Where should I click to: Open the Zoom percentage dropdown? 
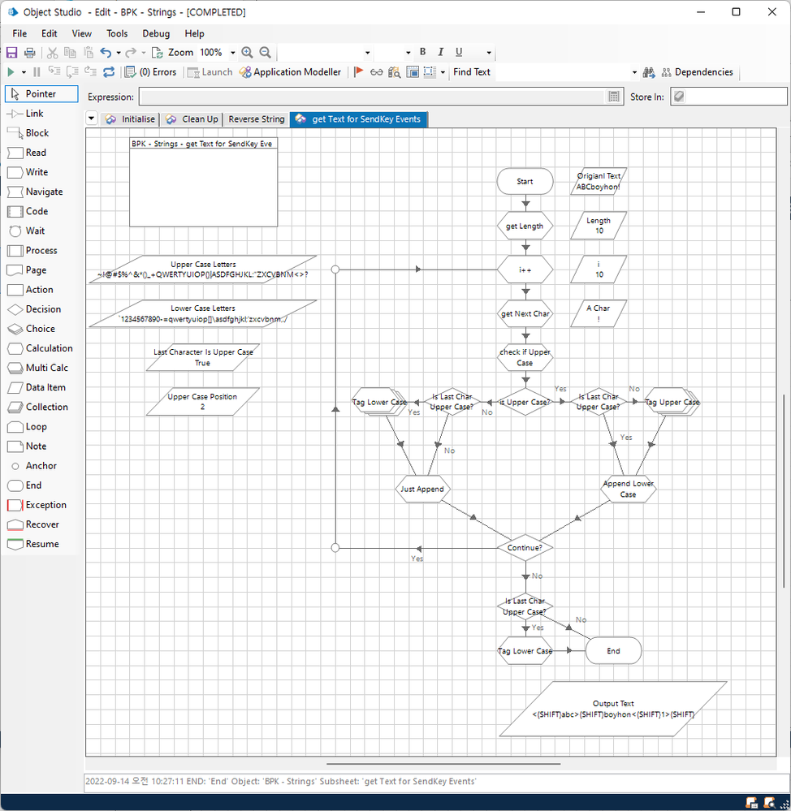click(x=233, y=53)
